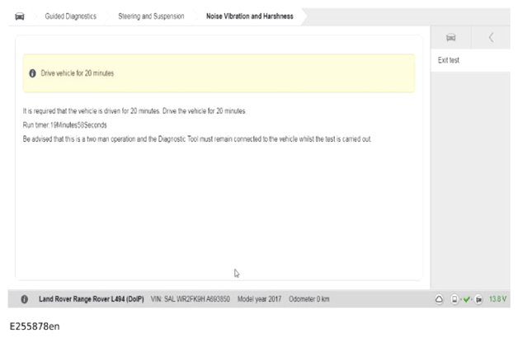Viewport: 518px width, 338px height.
Task: Select 'Drive vehicle for 20 minutes' banner text
Action: (78, 73)
